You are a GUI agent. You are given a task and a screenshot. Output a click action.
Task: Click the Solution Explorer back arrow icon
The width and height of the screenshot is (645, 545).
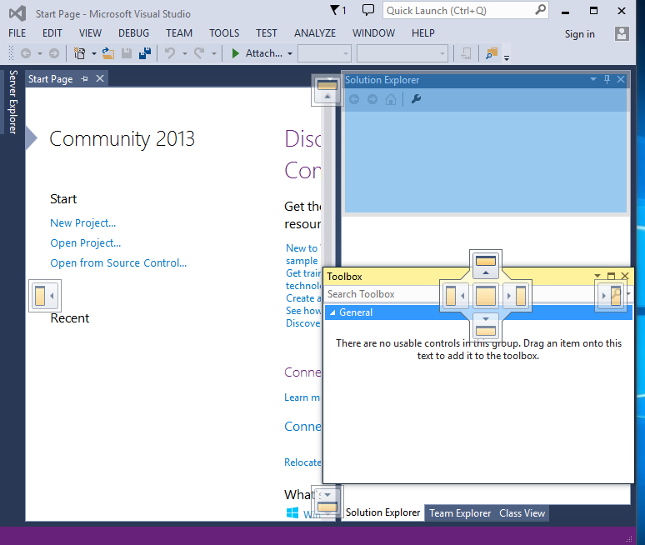pos(354,99)
